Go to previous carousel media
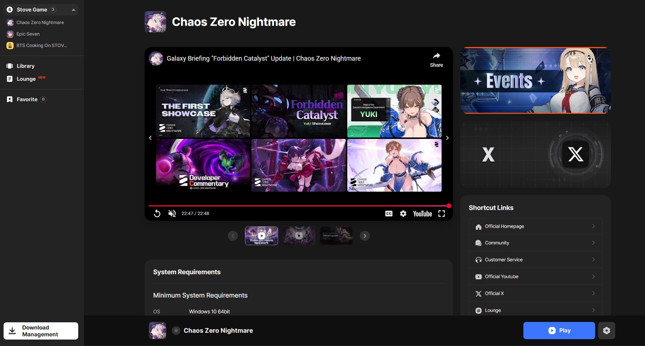 pos(233,236)
